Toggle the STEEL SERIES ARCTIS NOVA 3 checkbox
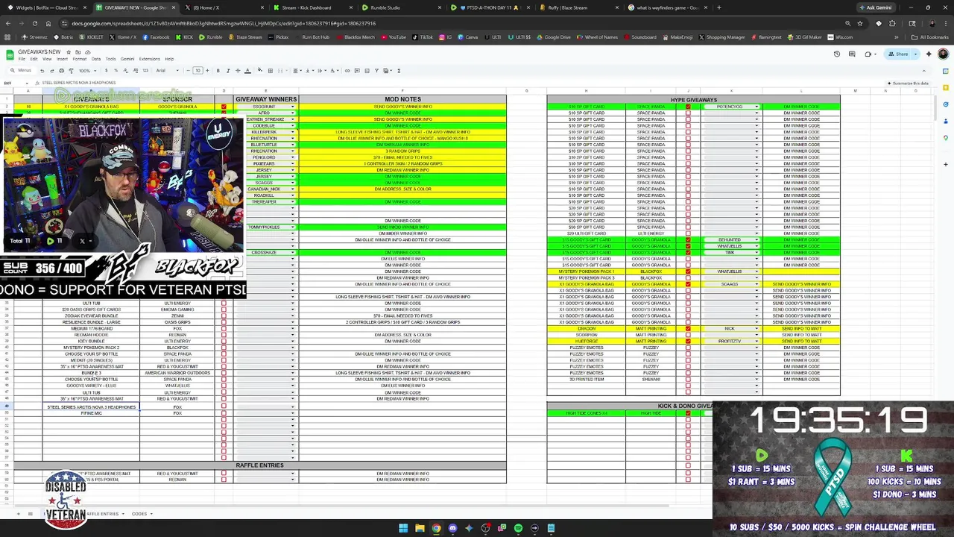Screen dimensions: 954x537 [x=224, y=407]
